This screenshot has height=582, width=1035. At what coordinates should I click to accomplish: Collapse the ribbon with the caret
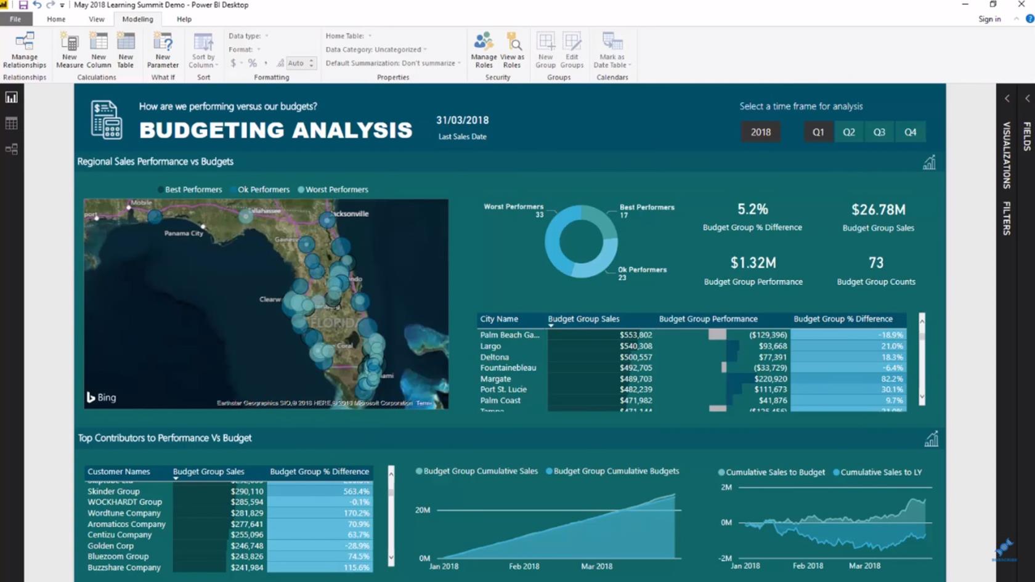point(1016,19)
